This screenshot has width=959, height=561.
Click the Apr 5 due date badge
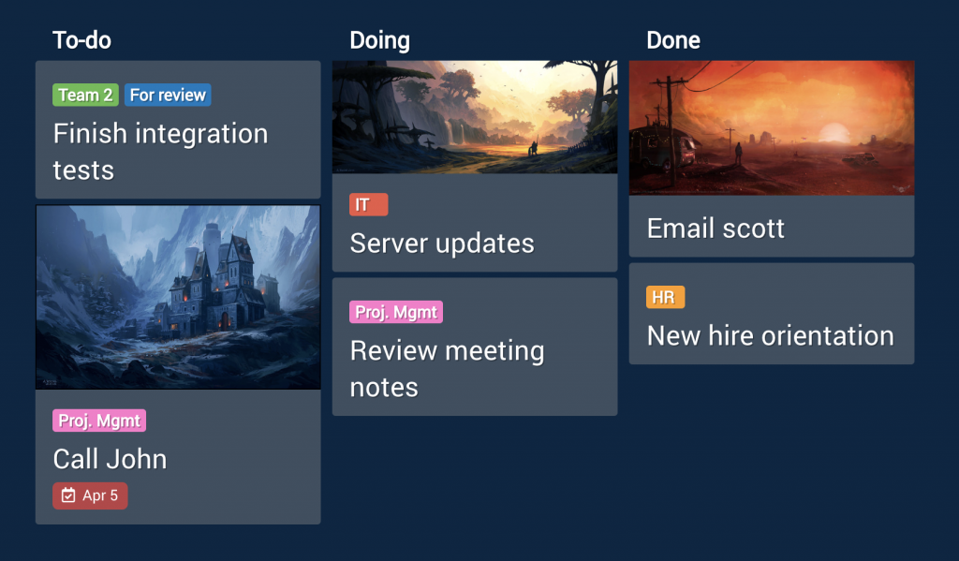90,495
